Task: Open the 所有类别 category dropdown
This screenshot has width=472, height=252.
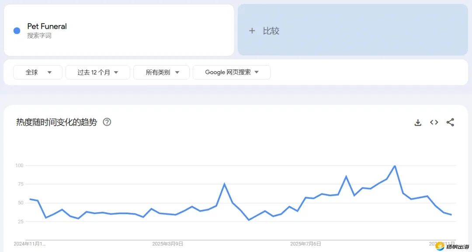Action: pos(161,72)
